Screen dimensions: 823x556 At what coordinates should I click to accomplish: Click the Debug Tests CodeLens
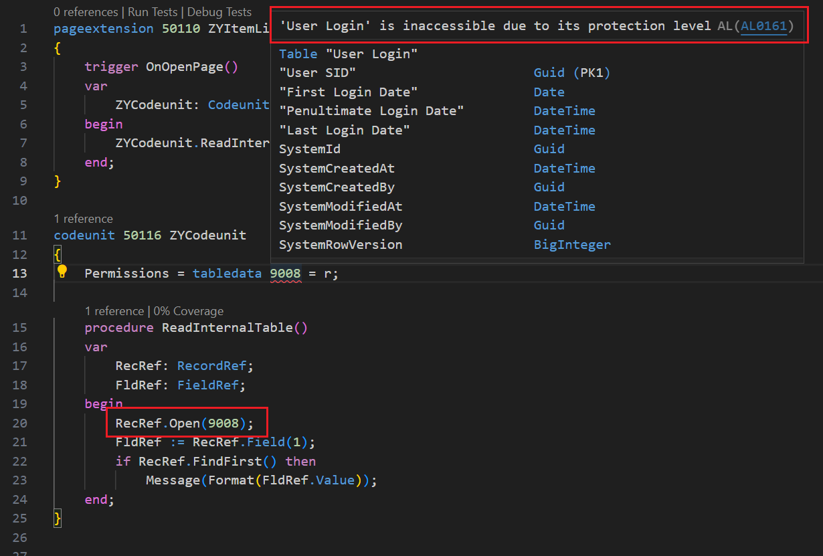point(219,12)
